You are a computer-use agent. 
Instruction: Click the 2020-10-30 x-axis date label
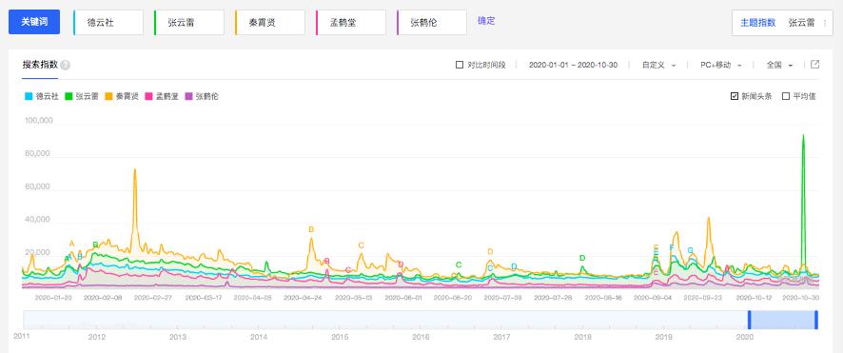(800, 297)
